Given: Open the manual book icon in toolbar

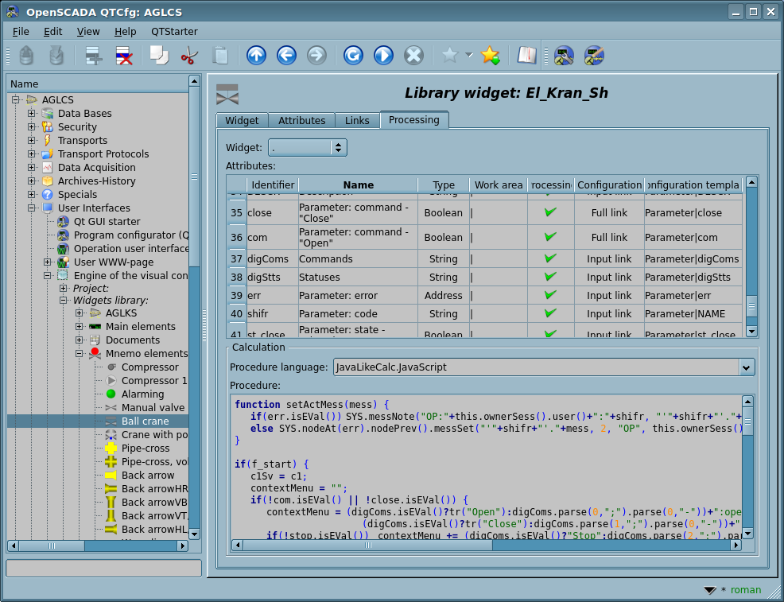Looking at the screenshot, I should 526,55.
